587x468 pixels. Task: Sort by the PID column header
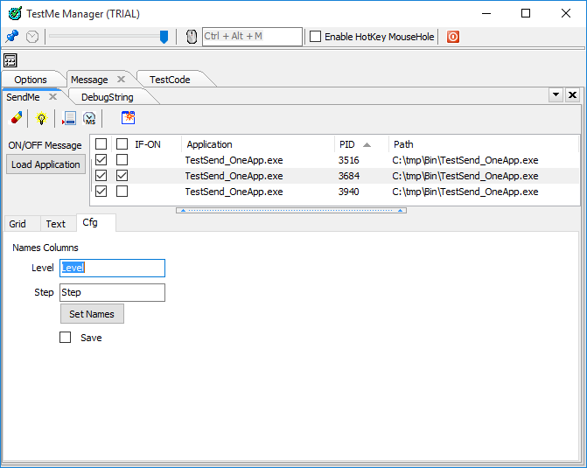pyautogui.click(x=354, y=144)
